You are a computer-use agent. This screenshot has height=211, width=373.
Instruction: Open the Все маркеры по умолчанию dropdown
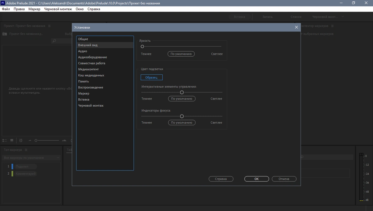coord(31,158)
